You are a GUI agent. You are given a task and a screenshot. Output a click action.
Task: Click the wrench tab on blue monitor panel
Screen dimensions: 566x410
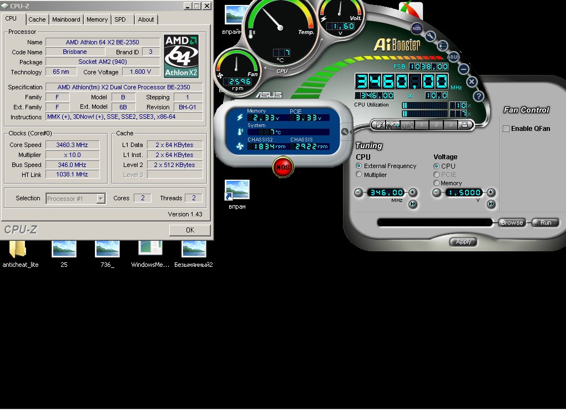(346, 131)
